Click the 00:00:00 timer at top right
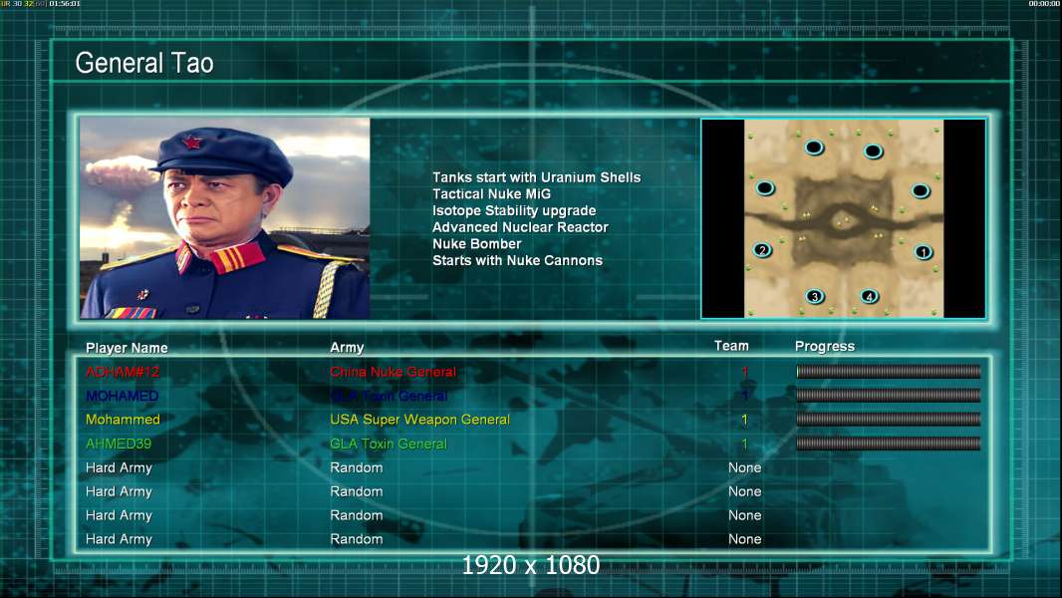 pos(1044,4)
